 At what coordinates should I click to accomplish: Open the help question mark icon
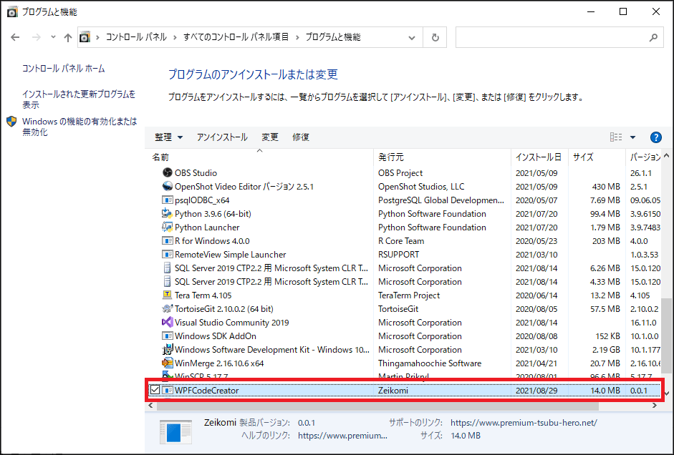coord(655,137)
